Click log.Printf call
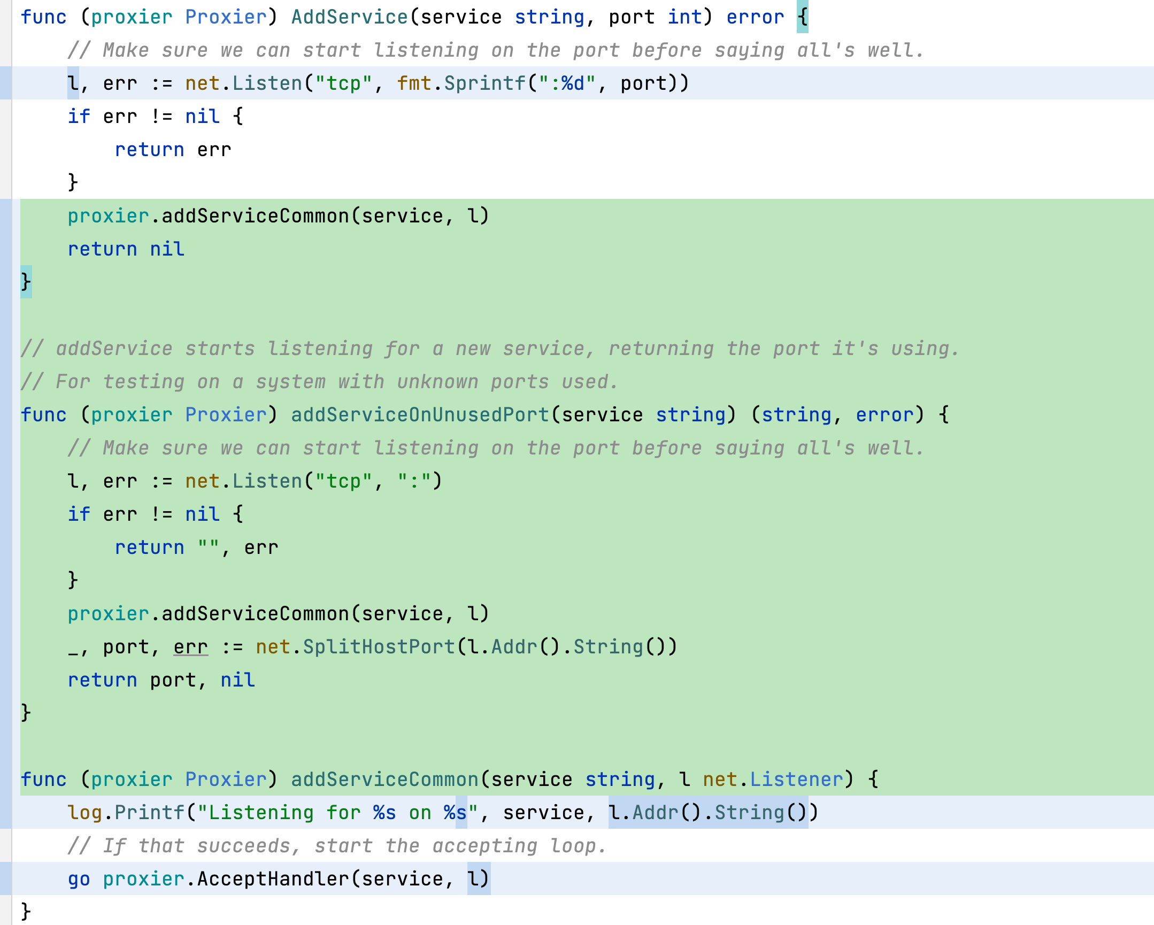This screenshot has width=1154, height=925. [126, 813]
